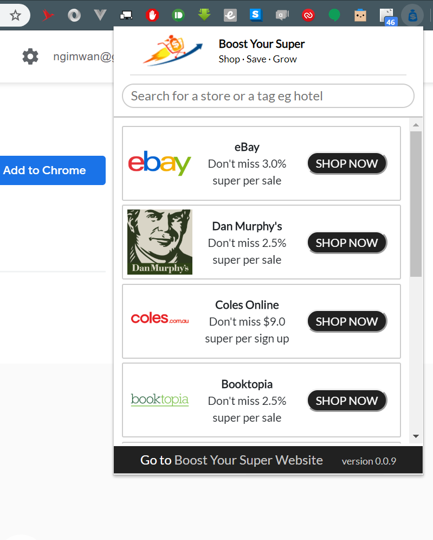Click Shop Now for Coles Online
The image size is (433, 540).
[x=347, y=321]
